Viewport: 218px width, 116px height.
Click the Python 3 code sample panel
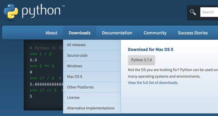click(43, 76)
